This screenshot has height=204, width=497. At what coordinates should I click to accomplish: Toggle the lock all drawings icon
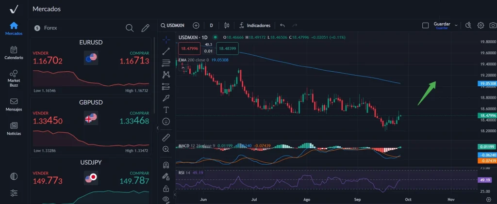(x=166, y=188)
